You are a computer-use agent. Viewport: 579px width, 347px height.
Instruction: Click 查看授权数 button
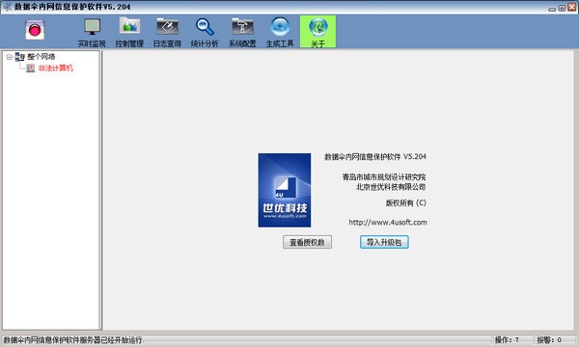pyautogui.click(x=307, y=242)
